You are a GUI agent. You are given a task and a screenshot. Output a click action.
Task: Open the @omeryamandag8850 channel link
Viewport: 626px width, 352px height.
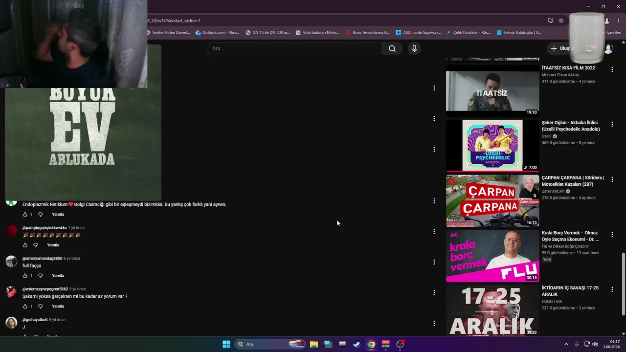43,258
